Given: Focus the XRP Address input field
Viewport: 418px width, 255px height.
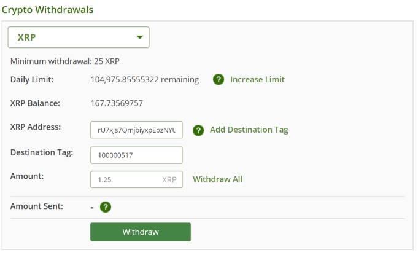Looking at the screenshot, I should tap(136, 130).
